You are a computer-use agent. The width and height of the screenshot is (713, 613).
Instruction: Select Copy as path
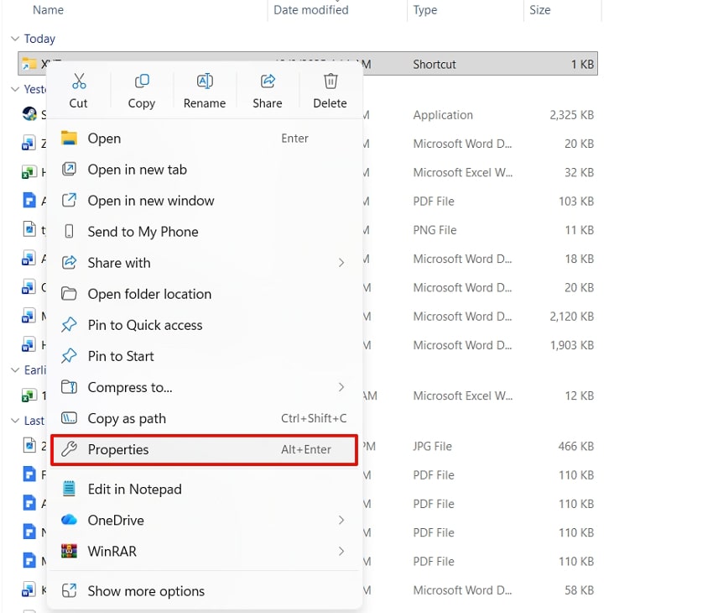tap(126, 418)
